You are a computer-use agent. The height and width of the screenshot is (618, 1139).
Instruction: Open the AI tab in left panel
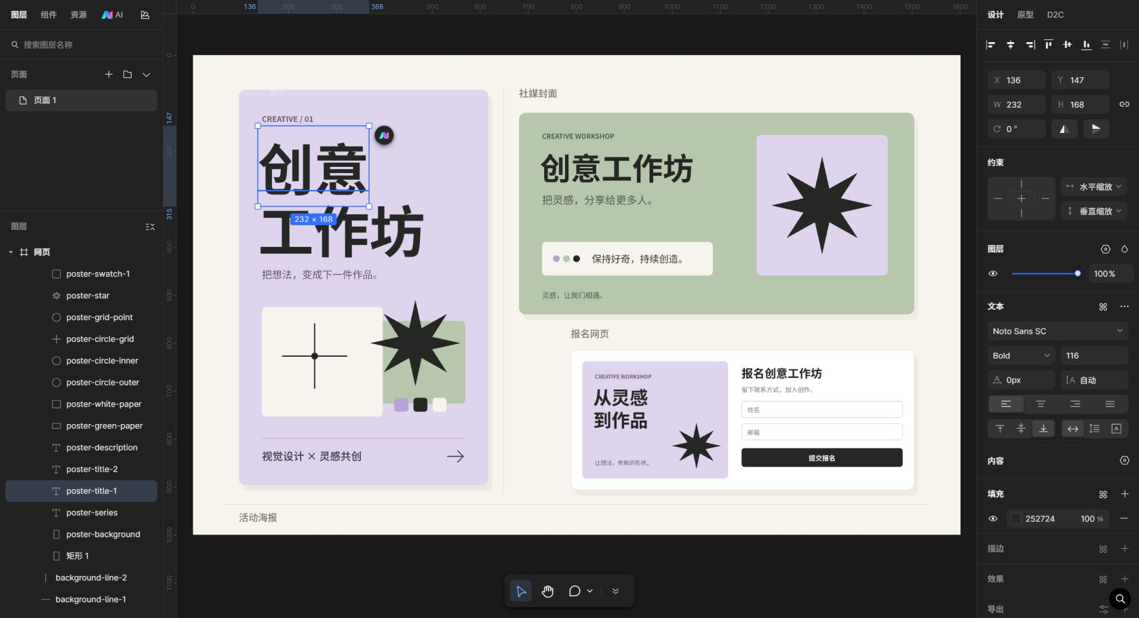(x=113, y=15)
